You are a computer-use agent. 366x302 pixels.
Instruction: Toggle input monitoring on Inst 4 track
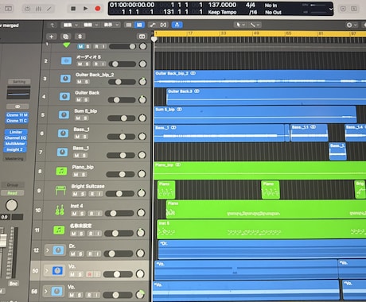[99, 214]
